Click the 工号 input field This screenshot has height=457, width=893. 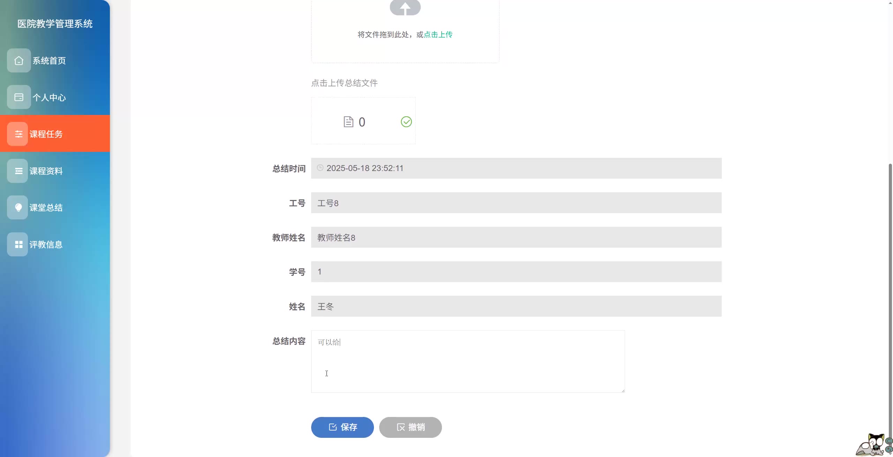pos(516,203)
